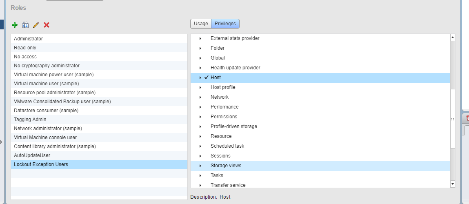Image resolution: width=469 pixels, height=204 pixels.
Task: Click the green plus Add role icon
Action: 15,25
